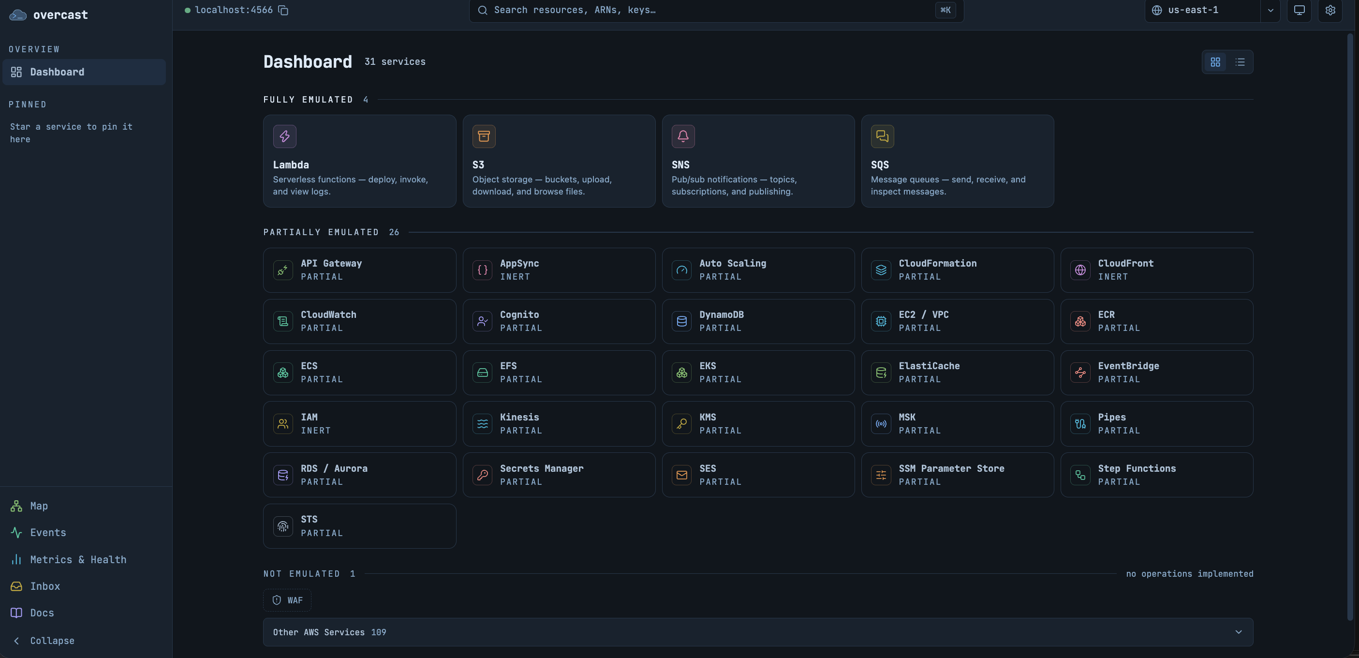Click the SES envelope icon
The image size is (1359, 658).
tap(681, 475)
